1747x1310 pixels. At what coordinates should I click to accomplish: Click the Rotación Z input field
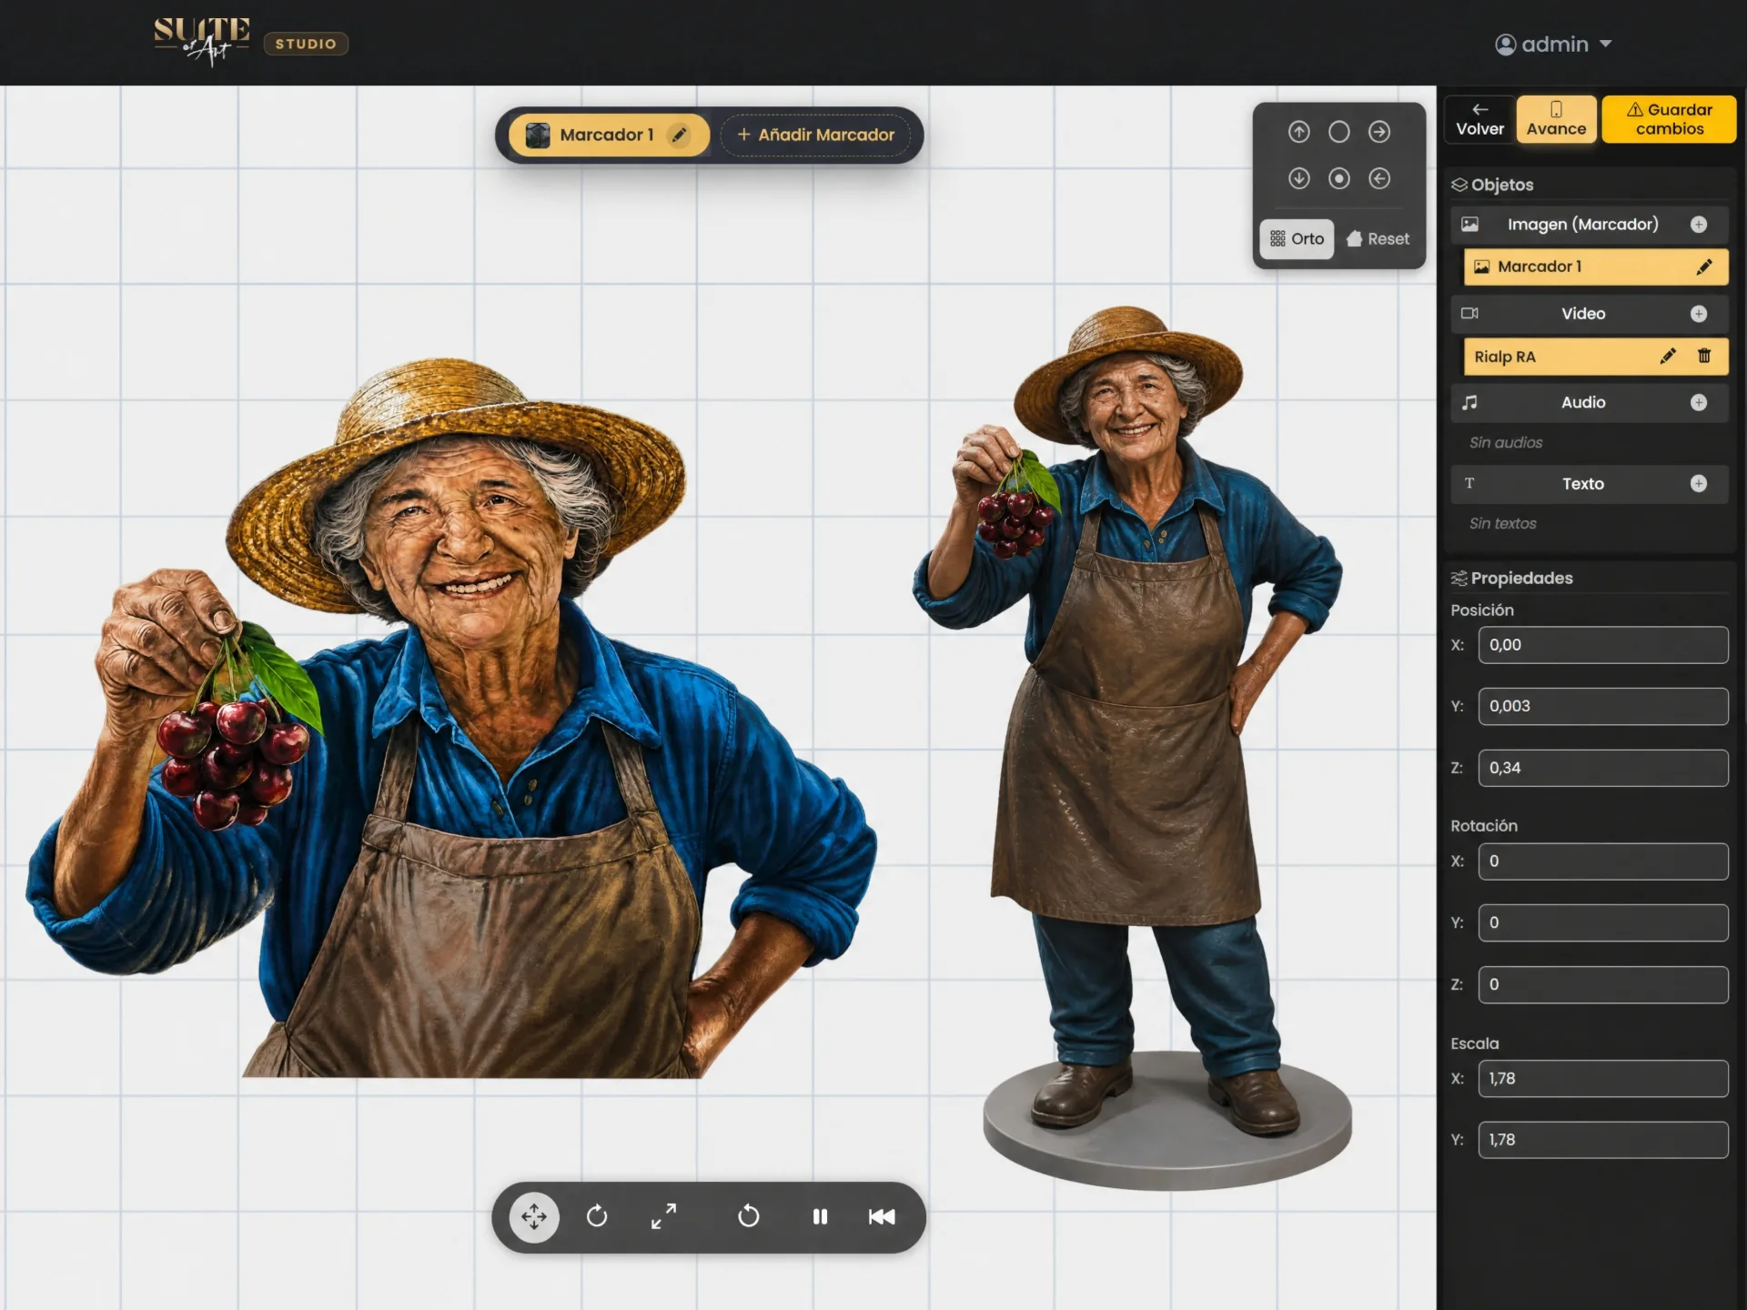[x=1602, y=984]
